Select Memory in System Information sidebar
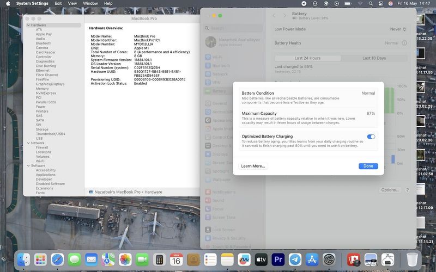The width and height of the screenshot is (436, 272). click(x=43, y=89)
